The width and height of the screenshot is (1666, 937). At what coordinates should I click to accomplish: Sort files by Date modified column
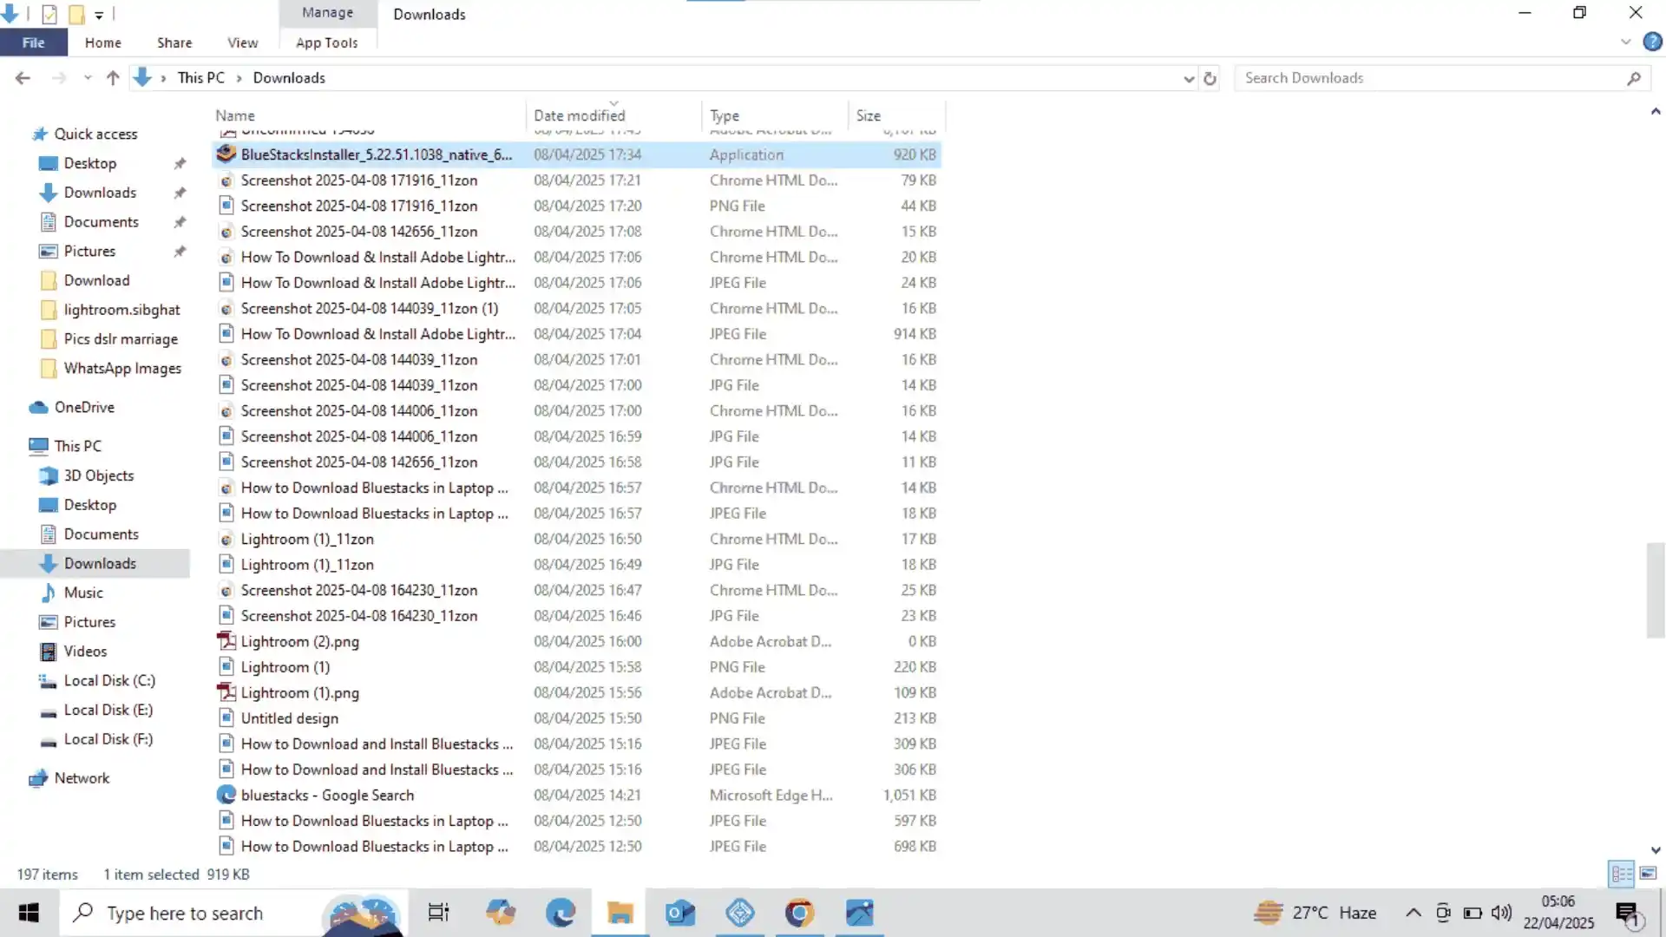point(579,115)
